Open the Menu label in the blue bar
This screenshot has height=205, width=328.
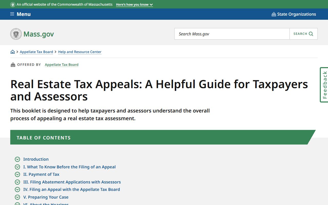(x=24, y=14)
